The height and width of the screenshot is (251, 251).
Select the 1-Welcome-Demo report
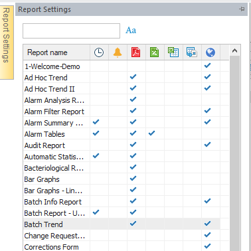coord(52,66)
